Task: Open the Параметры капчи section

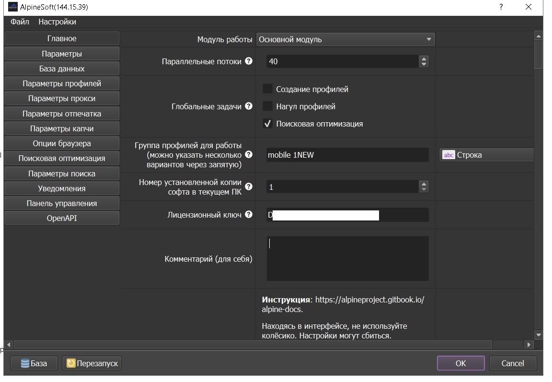Action: point(62,128)
